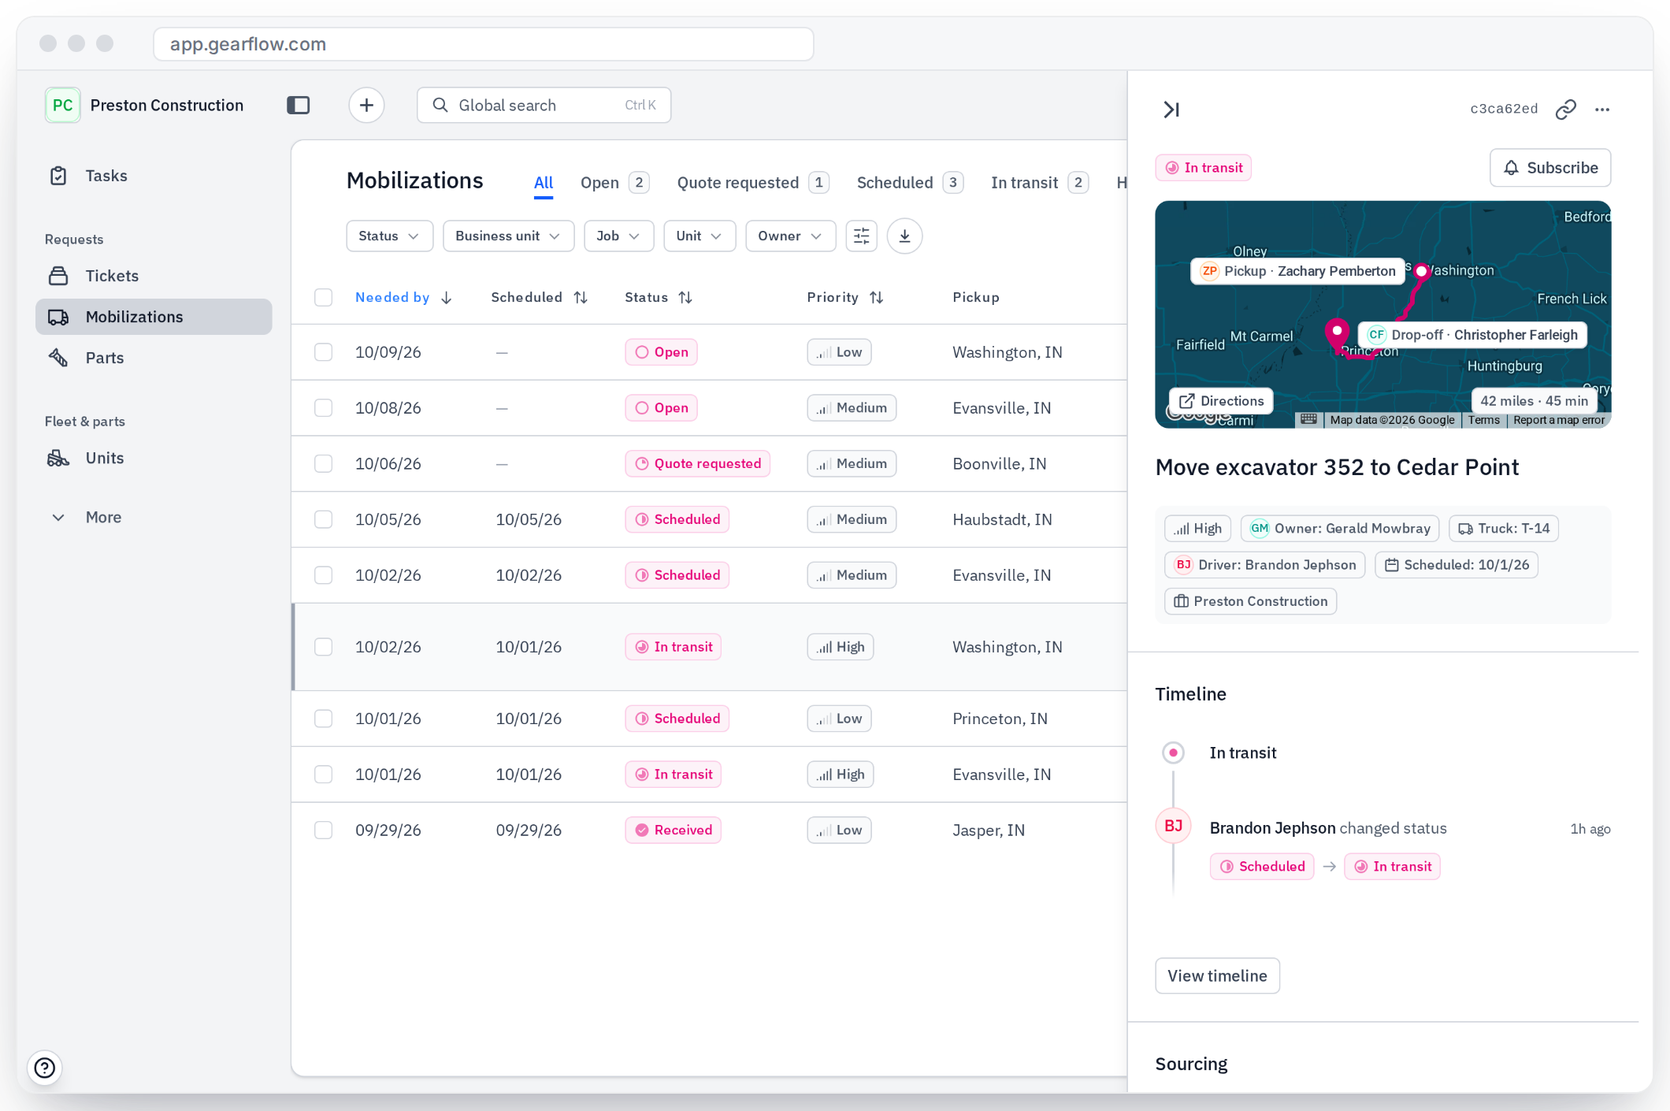The image size is (1670, 1111).
Task: Switch to the Quote requested tab
Action: (753, 183)
